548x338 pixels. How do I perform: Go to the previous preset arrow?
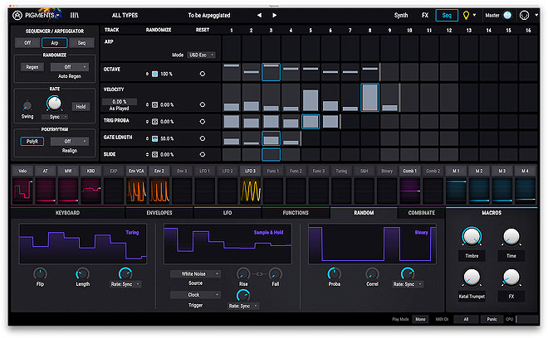(x=258, y=15)
